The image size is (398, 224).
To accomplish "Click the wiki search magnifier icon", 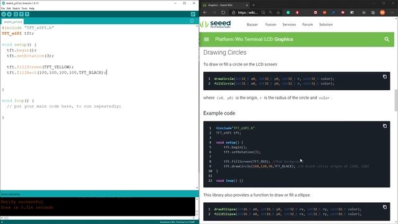I will [x=387, y=39].
